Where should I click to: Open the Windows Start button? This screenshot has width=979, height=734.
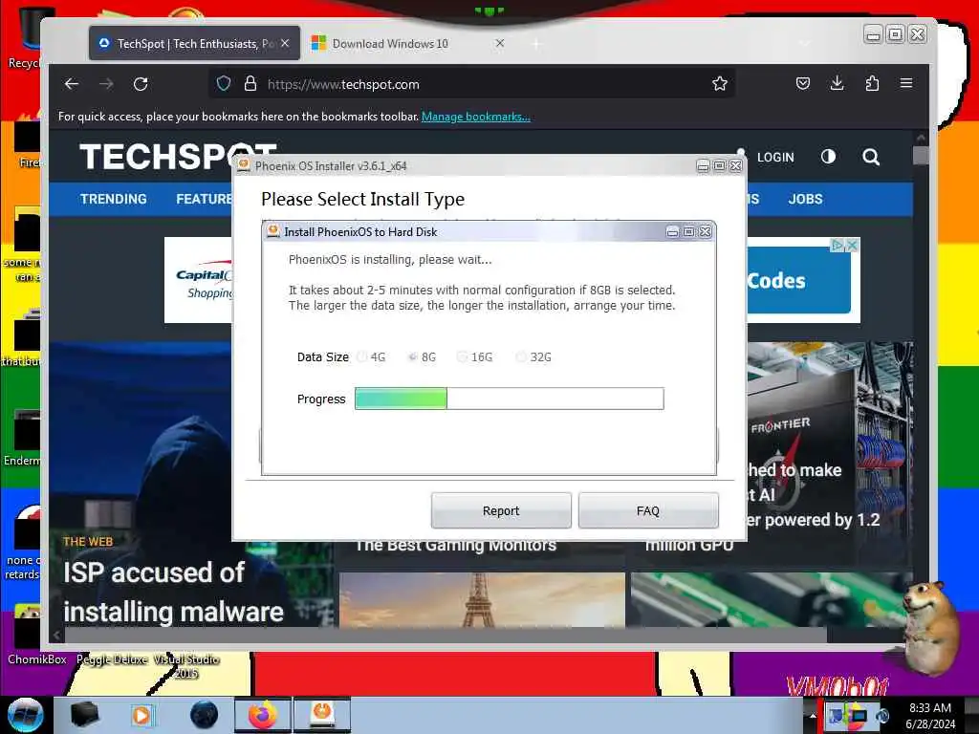click(25, 715)
